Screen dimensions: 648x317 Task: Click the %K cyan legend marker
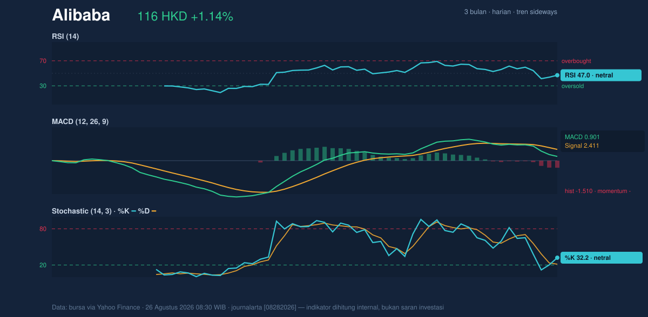click(x=134, y=211)
